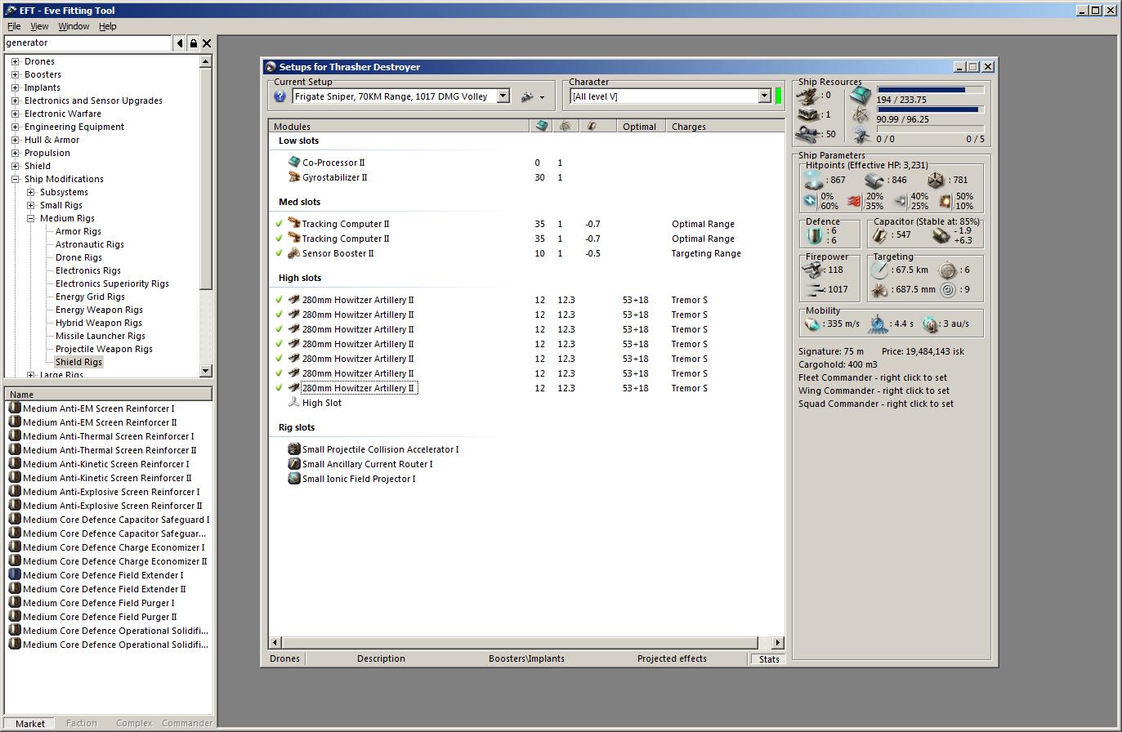The height and width of the screenshot is (732, 1122).
Task: Select the Co-Processor II module icon
Action: pyautogui.click(x=294, y=163)
